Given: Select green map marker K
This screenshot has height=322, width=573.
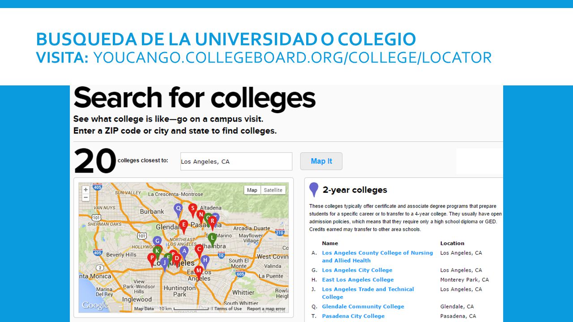Looking at the screenshot, I should 157,252.
